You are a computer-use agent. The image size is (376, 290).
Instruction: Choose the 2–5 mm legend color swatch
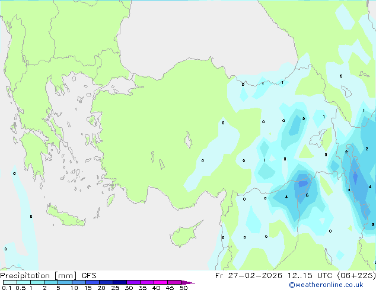[x=51, y=282]
